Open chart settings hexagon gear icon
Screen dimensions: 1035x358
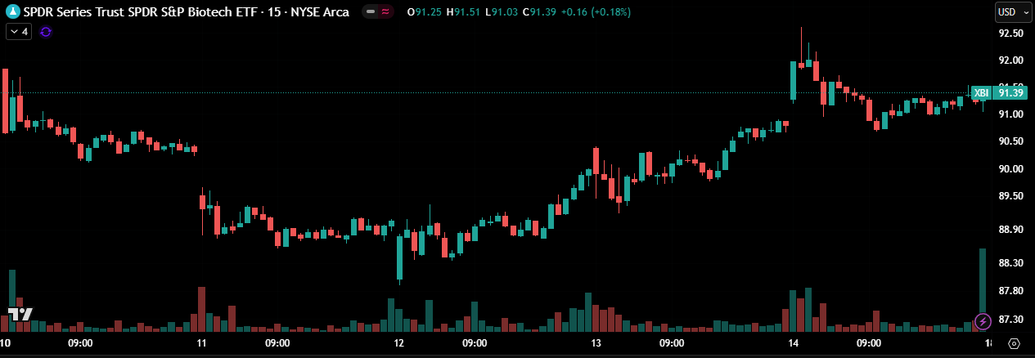[x=1015, y=343]
